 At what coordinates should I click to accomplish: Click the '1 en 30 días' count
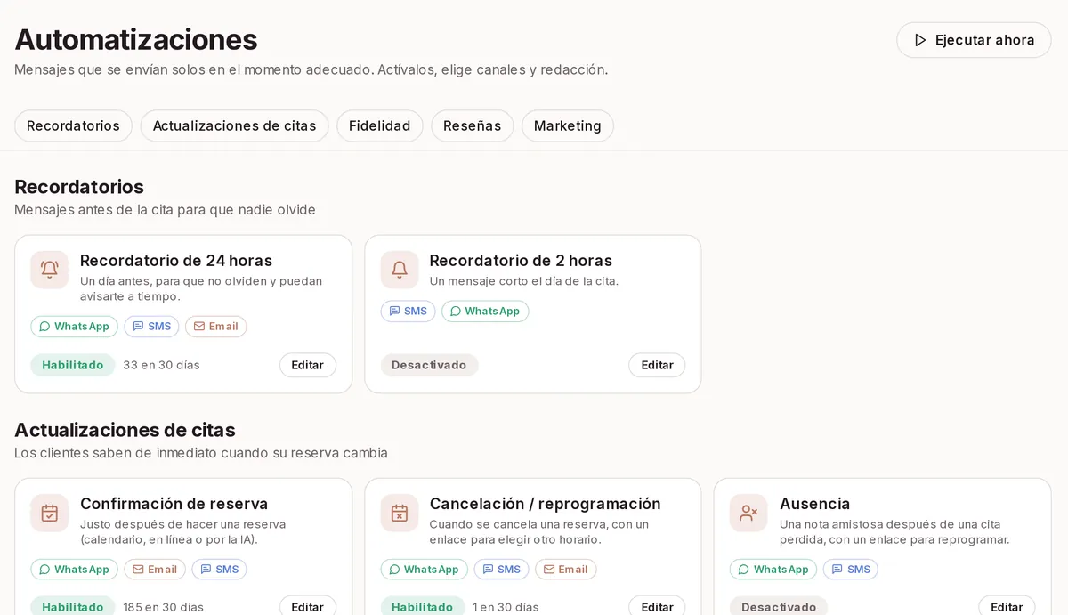tap(506, 607)
